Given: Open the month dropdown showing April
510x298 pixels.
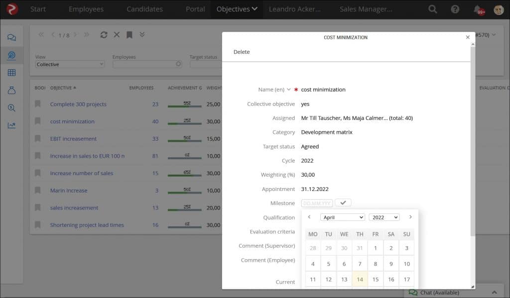Looking at the screenshot, I should (343, 217).
